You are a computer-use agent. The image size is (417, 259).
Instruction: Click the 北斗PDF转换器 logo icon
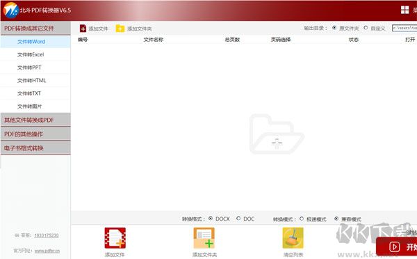[11, 10]
